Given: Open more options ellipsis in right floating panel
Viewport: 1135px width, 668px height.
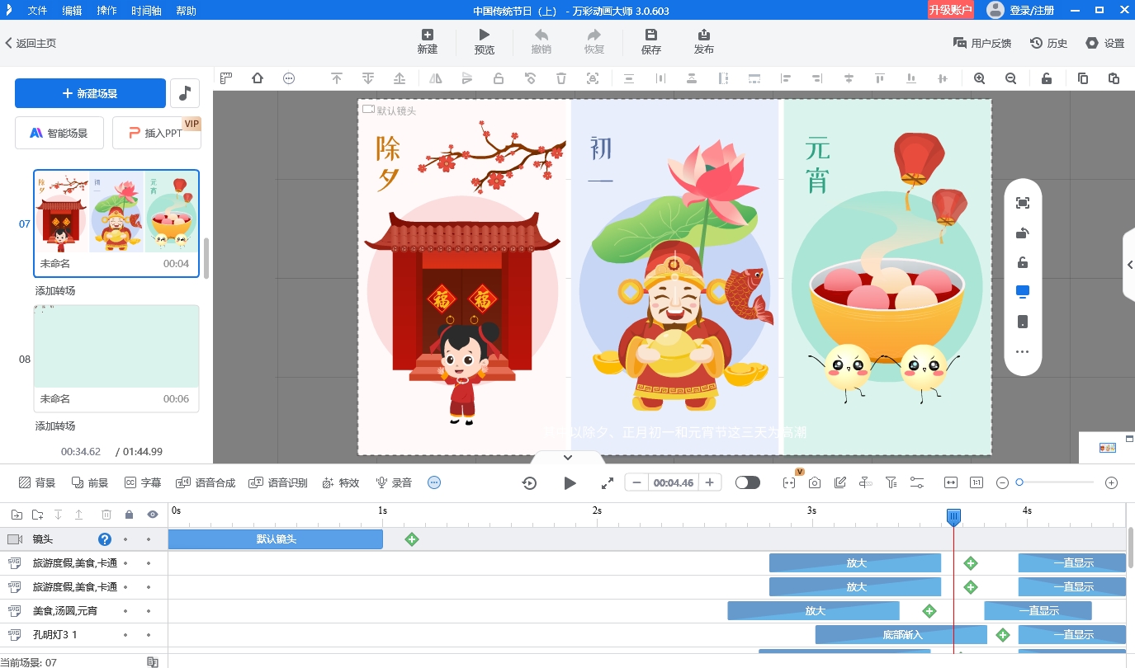Looking at the screenshot, I should (x=1022, y=352).
